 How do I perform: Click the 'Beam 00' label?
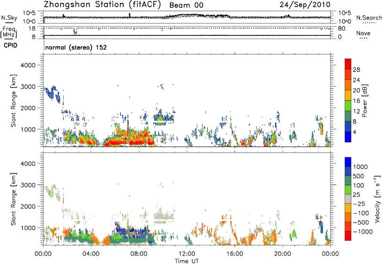[186, 5]
